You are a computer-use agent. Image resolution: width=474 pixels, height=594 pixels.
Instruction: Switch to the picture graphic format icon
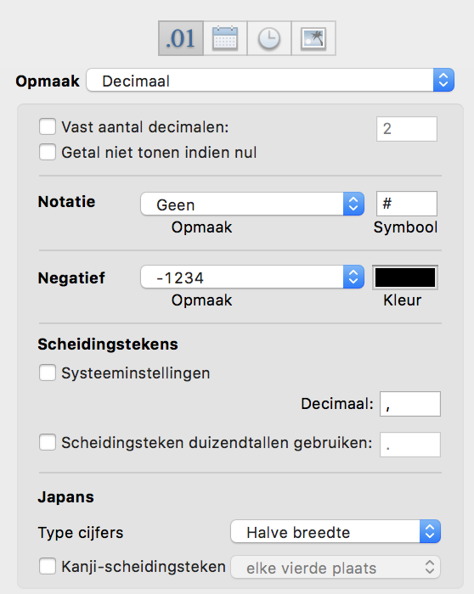(313, 38)
